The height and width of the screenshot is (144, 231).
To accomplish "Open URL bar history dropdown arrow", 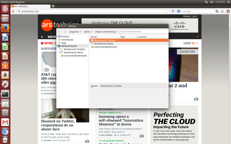I will [x=170, y=11].
